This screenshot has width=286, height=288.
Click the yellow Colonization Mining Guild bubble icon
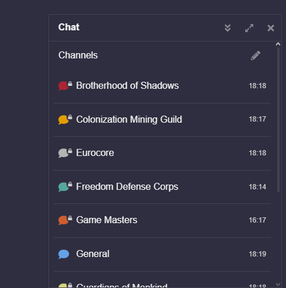pos(64,120)
